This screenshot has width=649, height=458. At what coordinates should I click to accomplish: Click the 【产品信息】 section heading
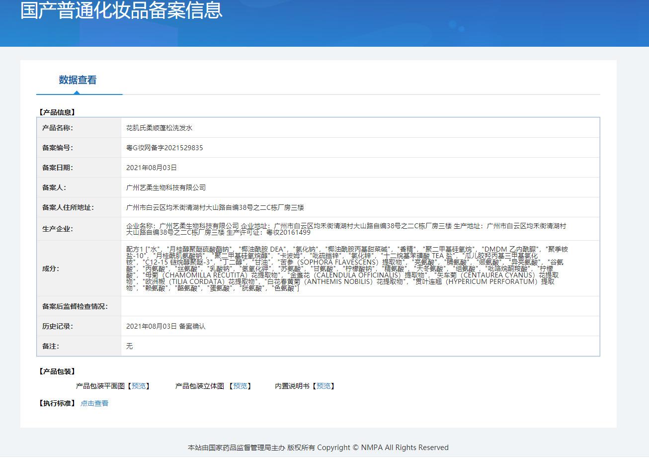[x=57, y=112]
